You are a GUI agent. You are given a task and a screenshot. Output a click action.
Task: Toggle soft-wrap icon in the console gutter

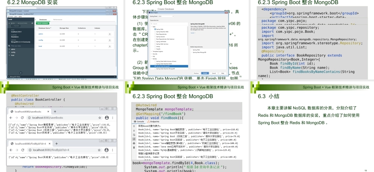[134, 135]
